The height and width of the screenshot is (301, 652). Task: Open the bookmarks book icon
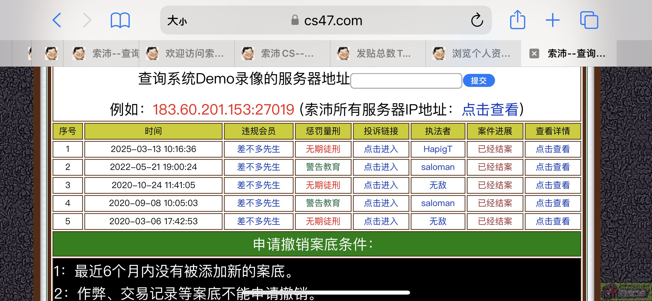[x=120, y=20]
